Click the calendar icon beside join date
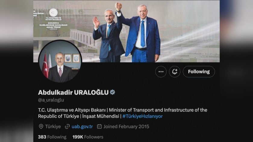The width and height of the screenshot is (253, 142). pyautogui.click(x=99, y=127)
